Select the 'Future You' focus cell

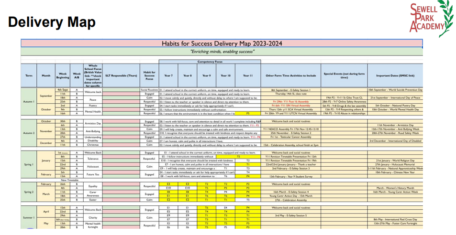(x=93, y=174)
